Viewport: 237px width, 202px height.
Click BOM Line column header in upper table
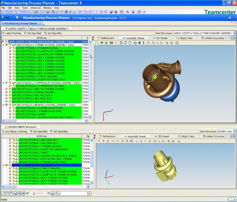point(42,38)
